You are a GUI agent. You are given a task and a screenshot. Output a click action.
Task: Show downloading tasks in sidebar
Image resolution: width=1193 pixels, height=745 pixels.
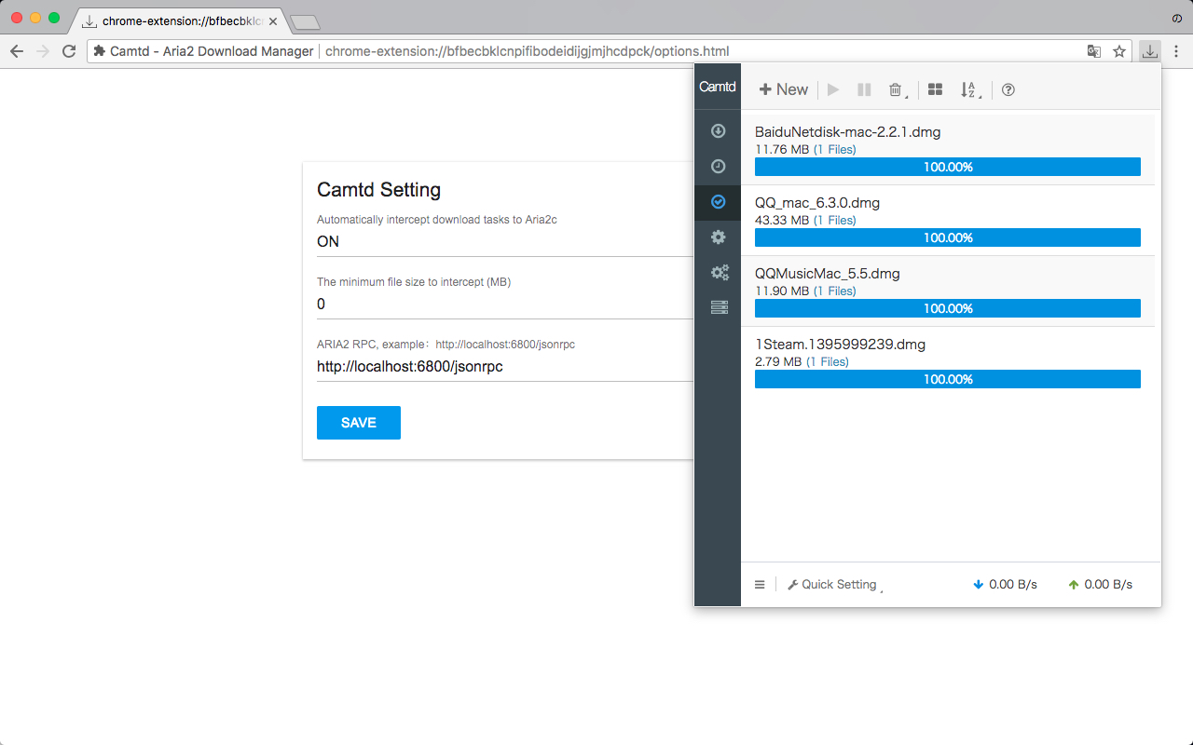coord(718,131)
